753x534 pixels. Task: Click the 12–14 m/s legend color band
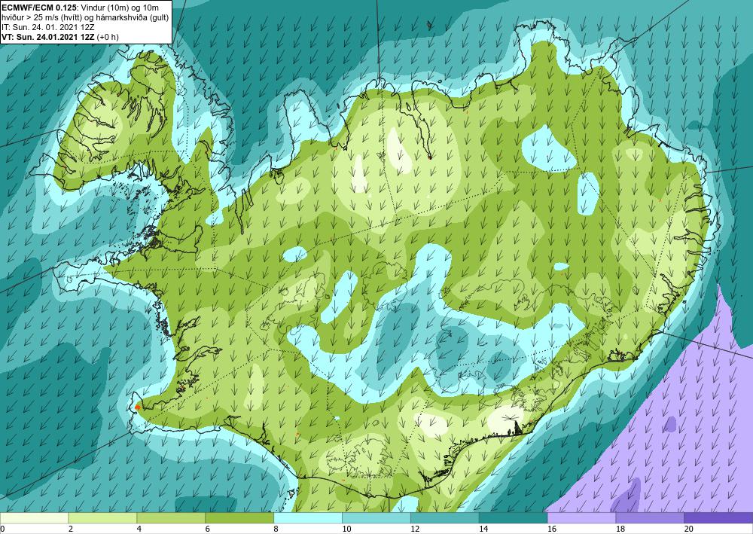pyautogui.click(x=445, y=518)
